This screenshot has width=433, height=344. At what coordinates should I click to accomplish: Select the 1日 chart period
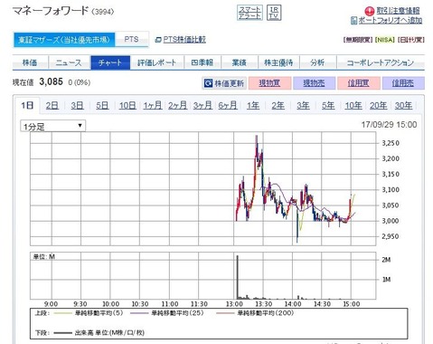click(x=27, y=105)
